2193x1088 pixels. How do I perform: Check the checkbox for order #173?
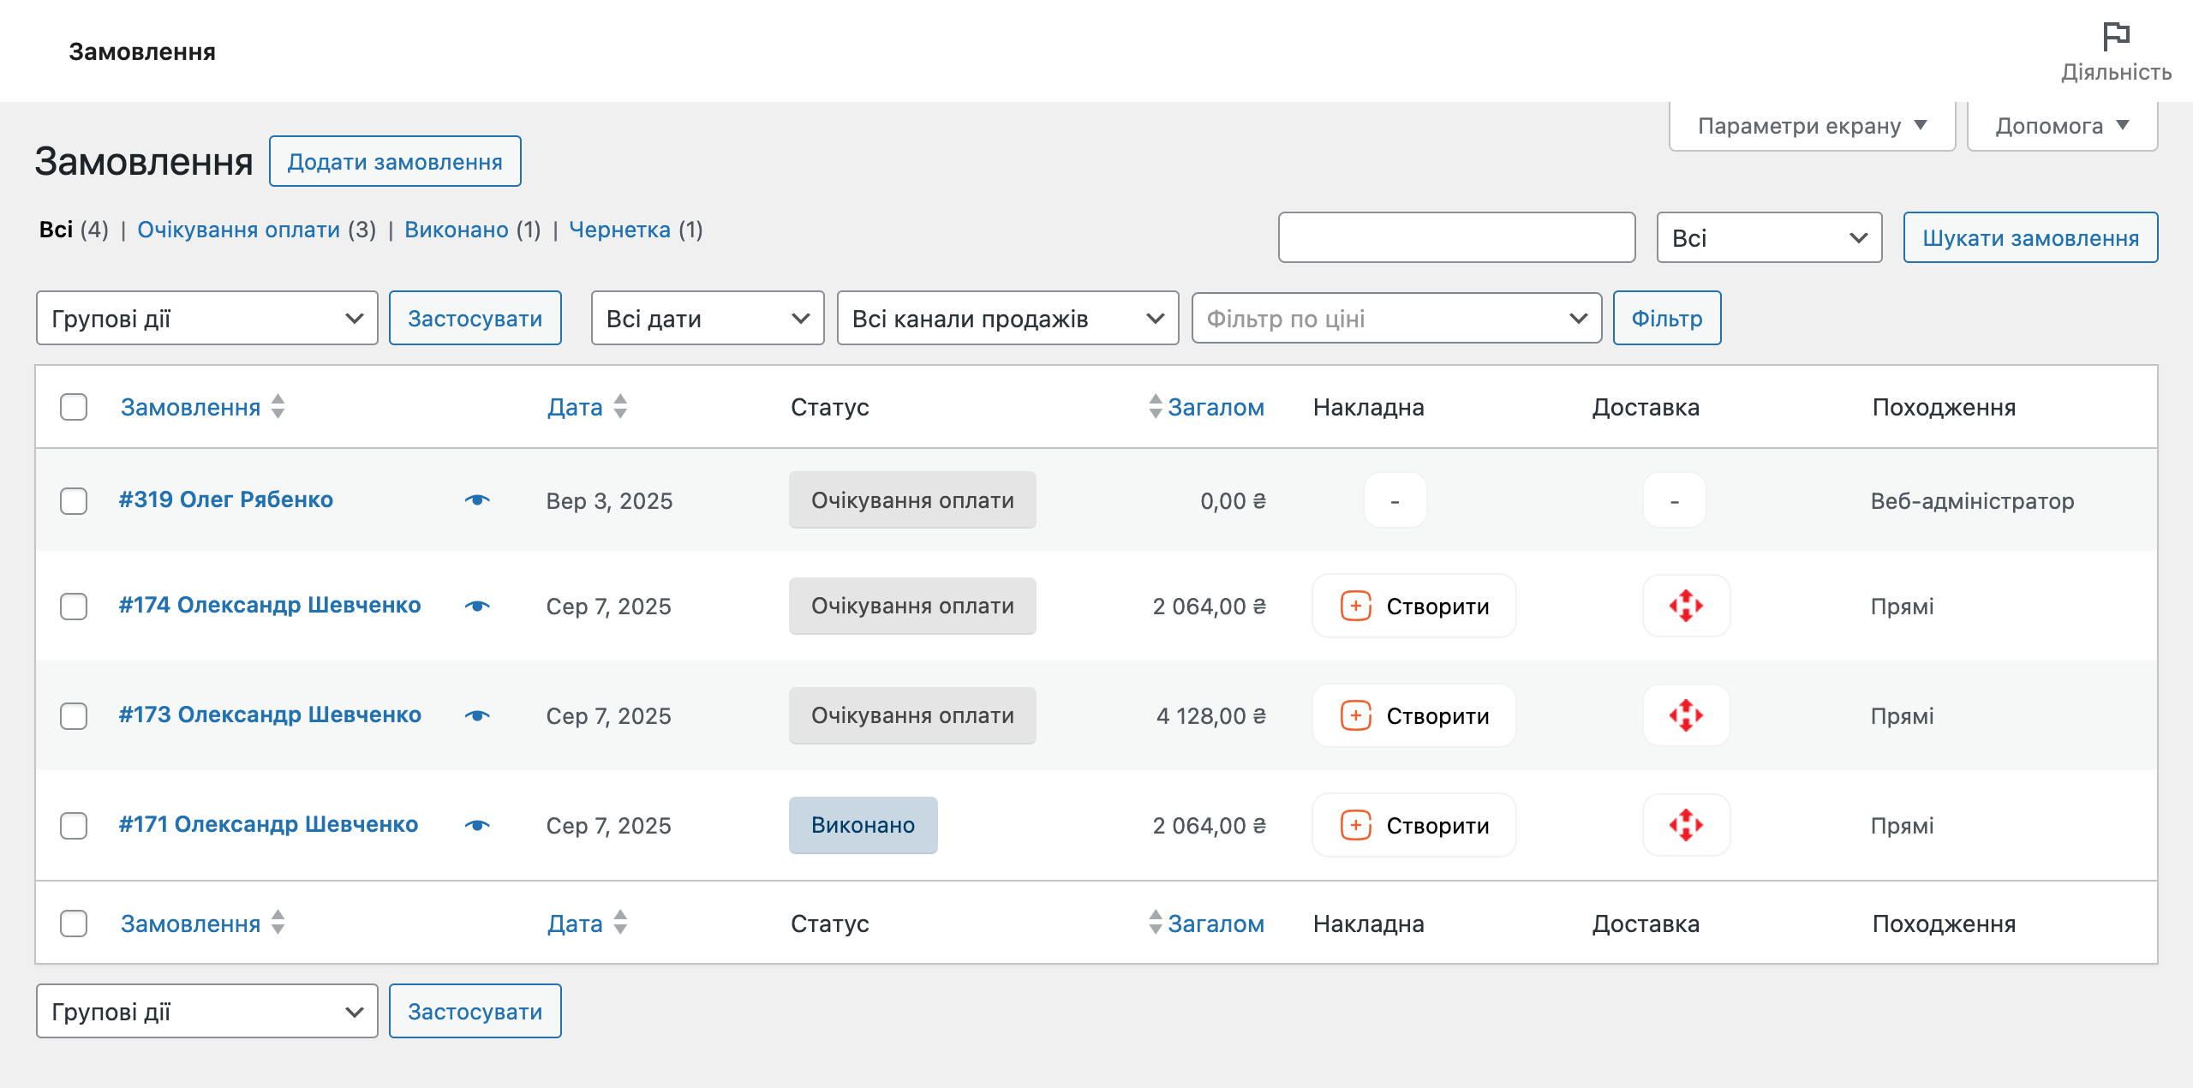click(x=74, y=715)
